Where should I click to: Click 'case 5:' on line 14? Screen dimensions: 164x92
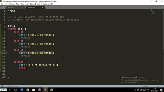click(x=18, y=50)
